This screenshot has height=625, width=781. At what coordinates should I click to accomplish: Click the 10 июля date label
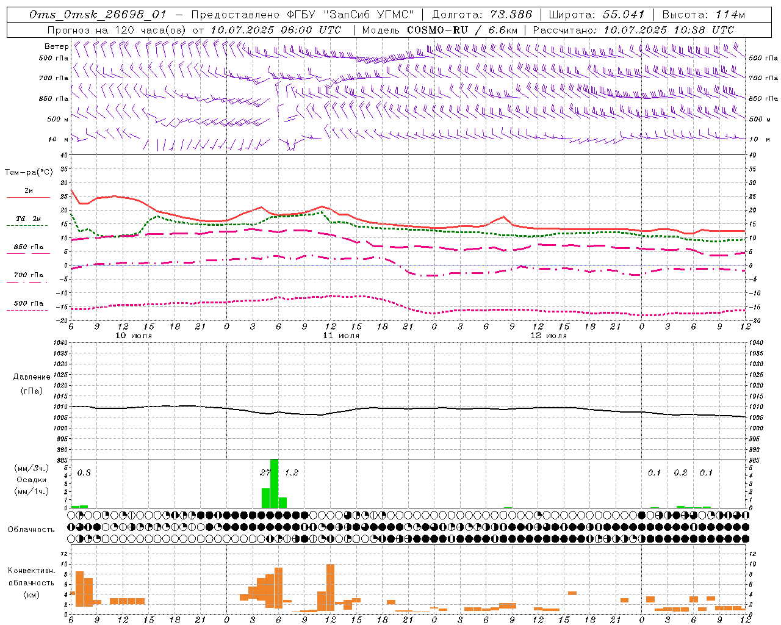[134, 336]
